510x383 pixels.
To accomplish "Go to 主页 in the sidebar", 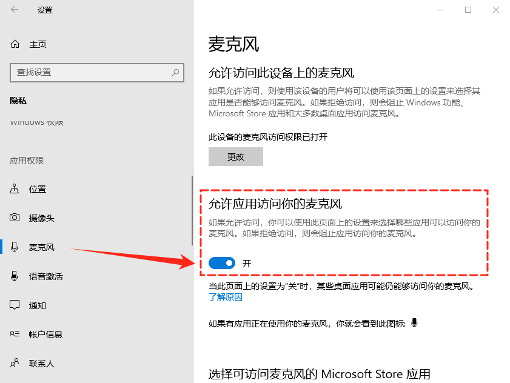I will point(38,44).
